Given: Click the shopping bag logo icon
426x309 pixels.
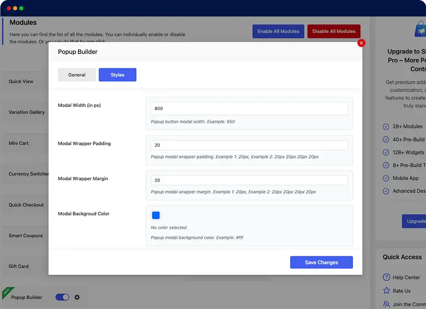Looking at the screenshot, I should [420, 29].
